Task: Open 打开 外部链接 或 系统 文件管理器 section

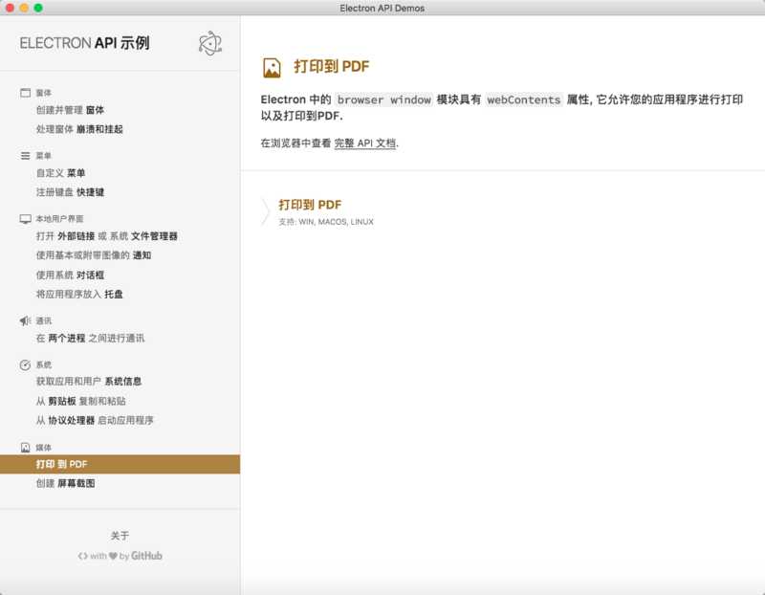Action: click(x=107, y=236)
